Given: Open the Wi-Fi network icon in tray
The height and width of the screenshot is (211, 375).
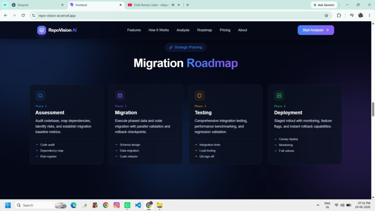Looking at the screenshot, I should pos(336,205).
